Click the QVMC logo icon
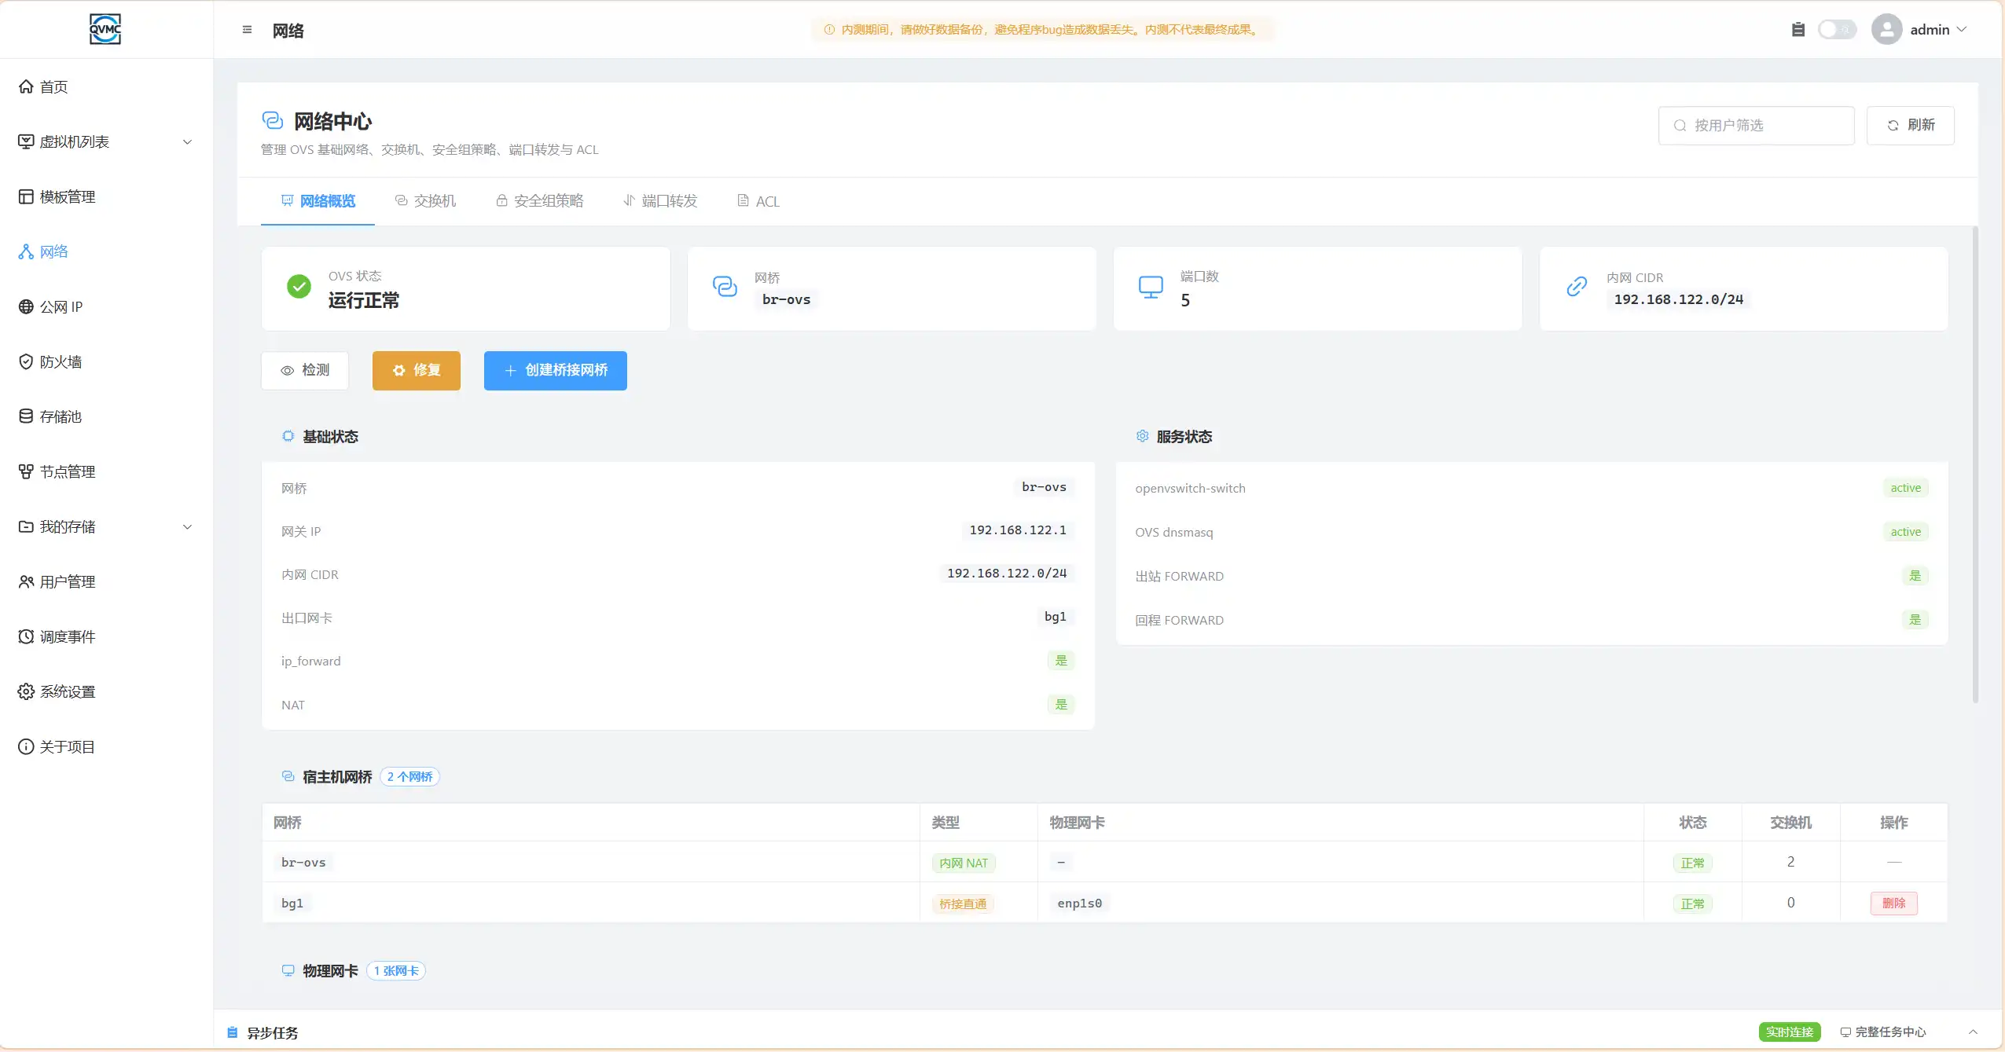The height and width of the screenshot is (1052, 2005). coord(105,29)
